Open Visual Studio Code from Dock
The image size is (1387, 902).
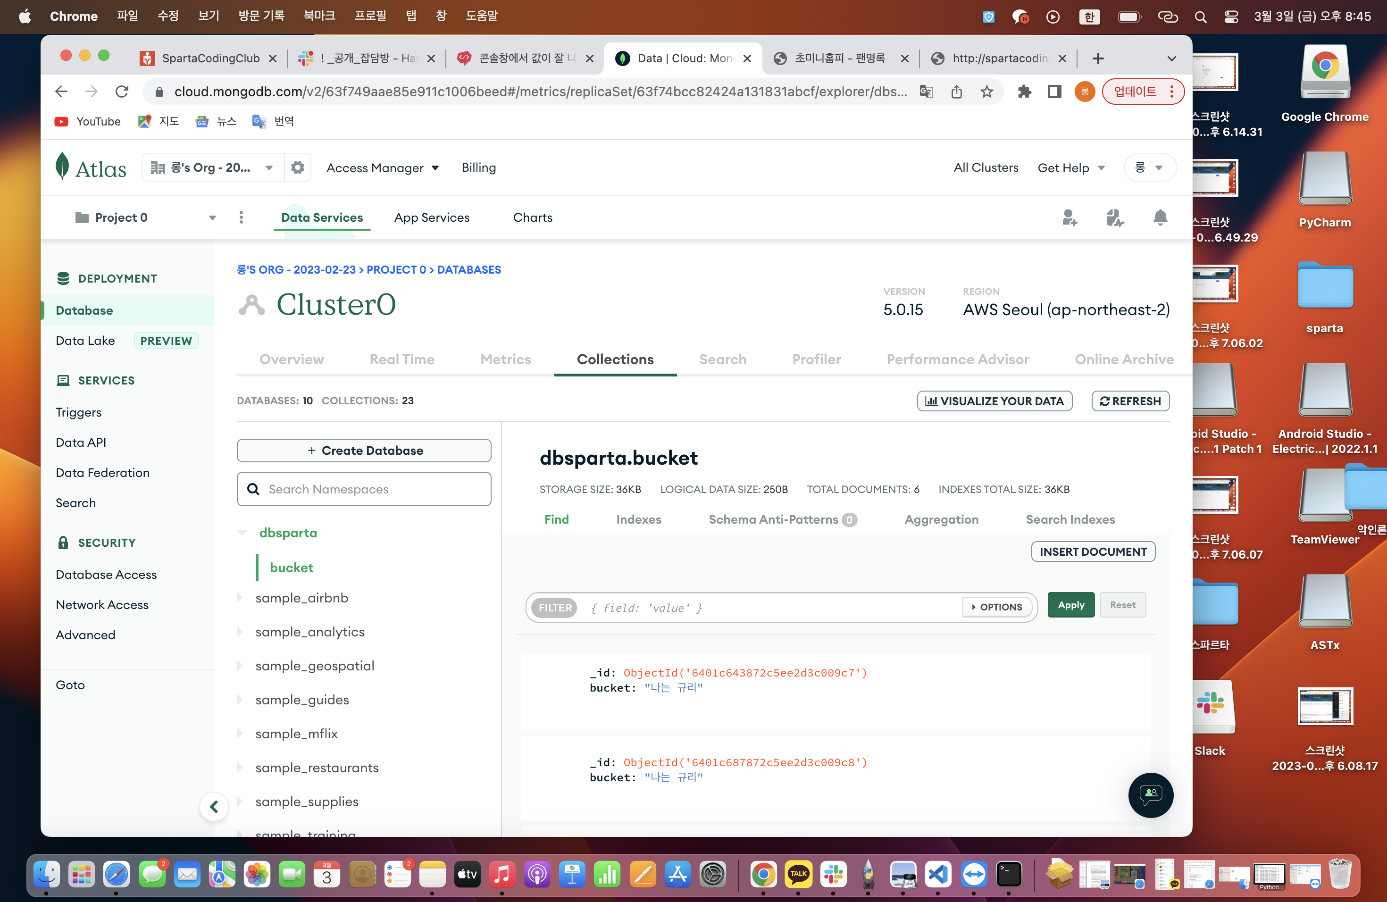pos(938,874)
